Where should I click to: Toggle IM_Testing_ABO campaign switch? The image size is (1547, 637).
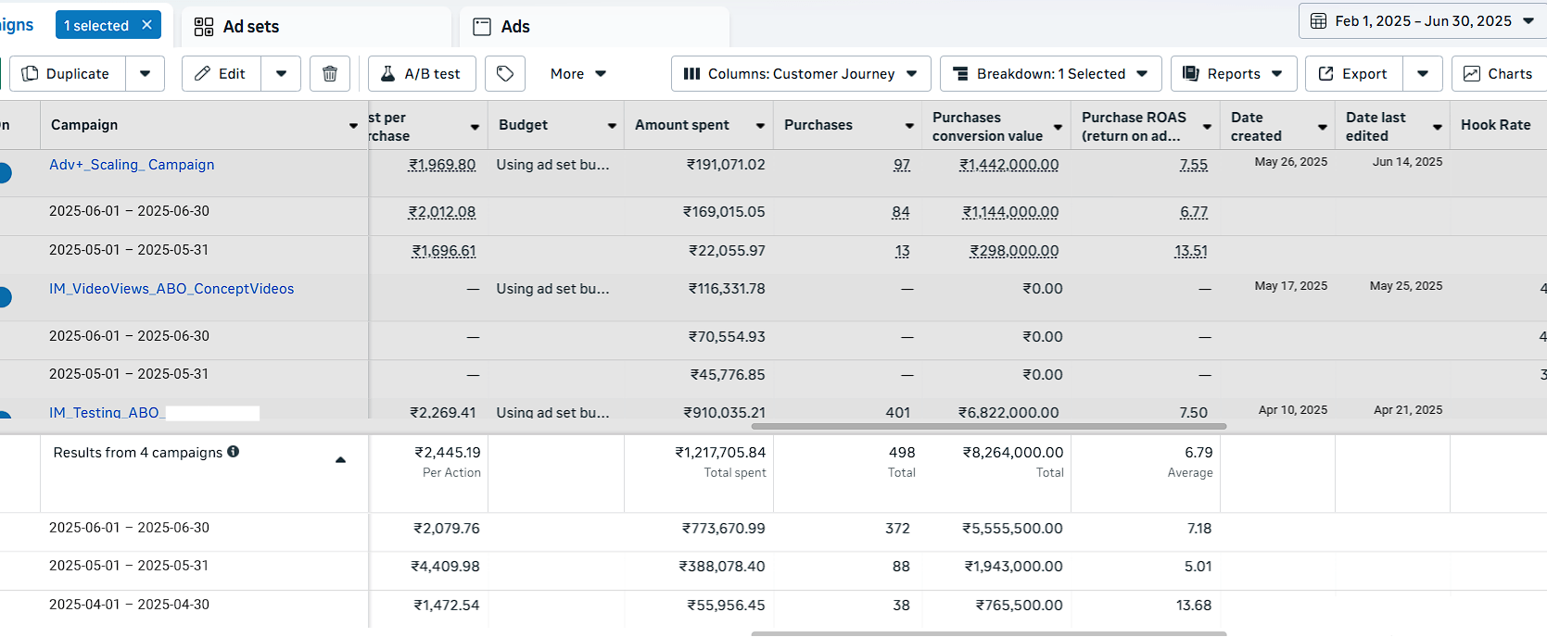pyautogui.click(x=3, y=415)
